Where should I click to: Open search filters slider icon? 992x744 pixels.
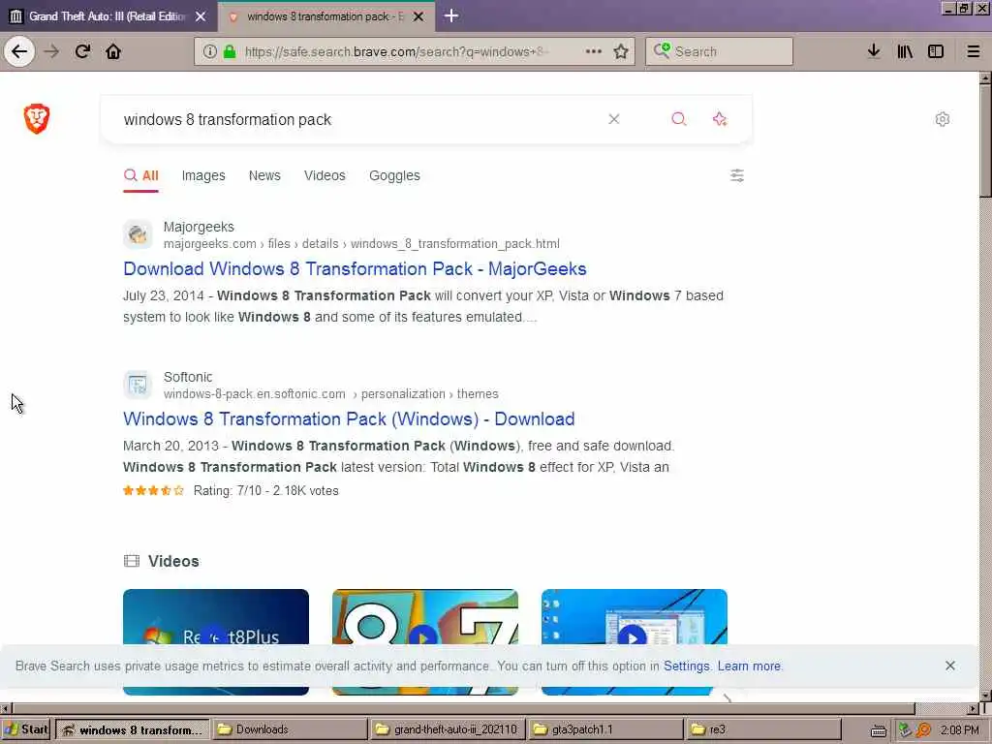click(737, 175)
